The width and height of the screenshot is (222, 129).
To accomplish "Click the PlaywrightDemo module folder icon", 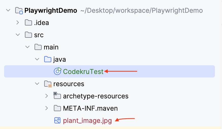I will (x=19, y=11).
